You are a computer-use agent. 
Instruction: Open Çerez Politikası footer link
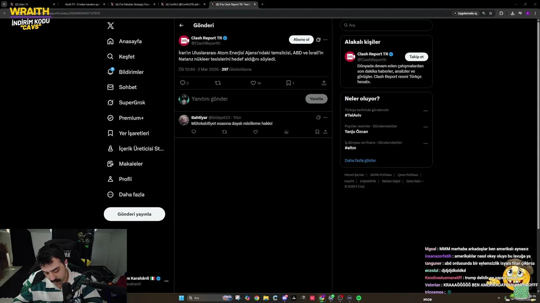coord(408,175)
